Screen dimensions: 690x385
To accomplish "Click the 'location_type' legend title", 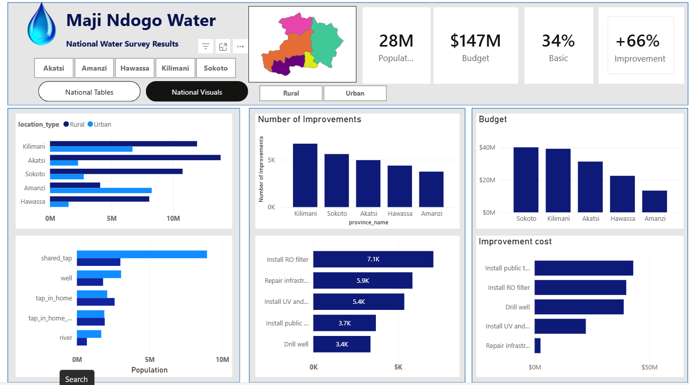I will coord(39,124).
